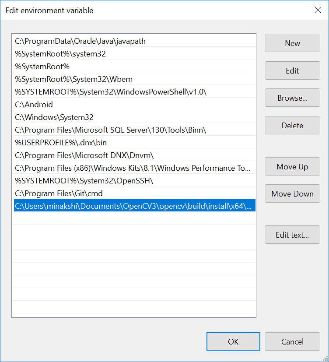Select the C:\Program Files\Git\cmd entry
Viewport: 329px width, 362px height.
pos(134,193)
